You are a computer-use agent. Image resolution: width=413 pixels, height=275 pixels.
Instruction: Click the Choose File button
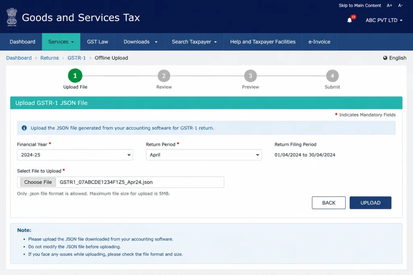click(38, 182)
